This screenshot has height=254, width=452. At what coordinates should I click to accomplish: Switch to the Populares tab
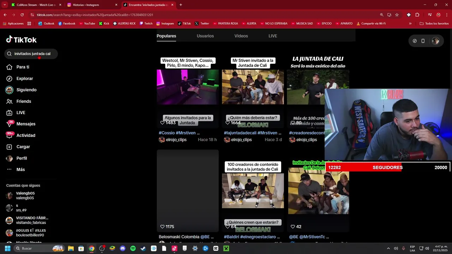[166, 36]
